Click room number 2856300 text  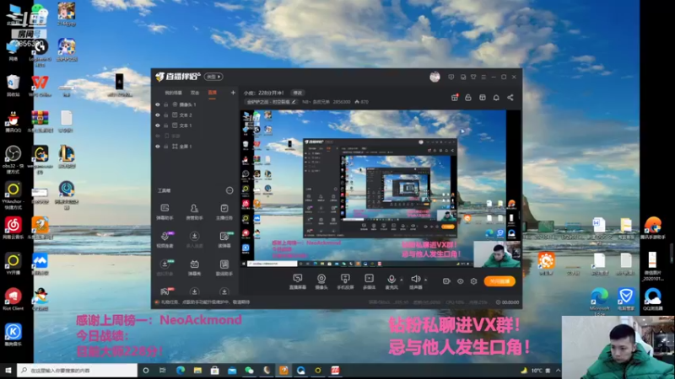tap(342, 102)
